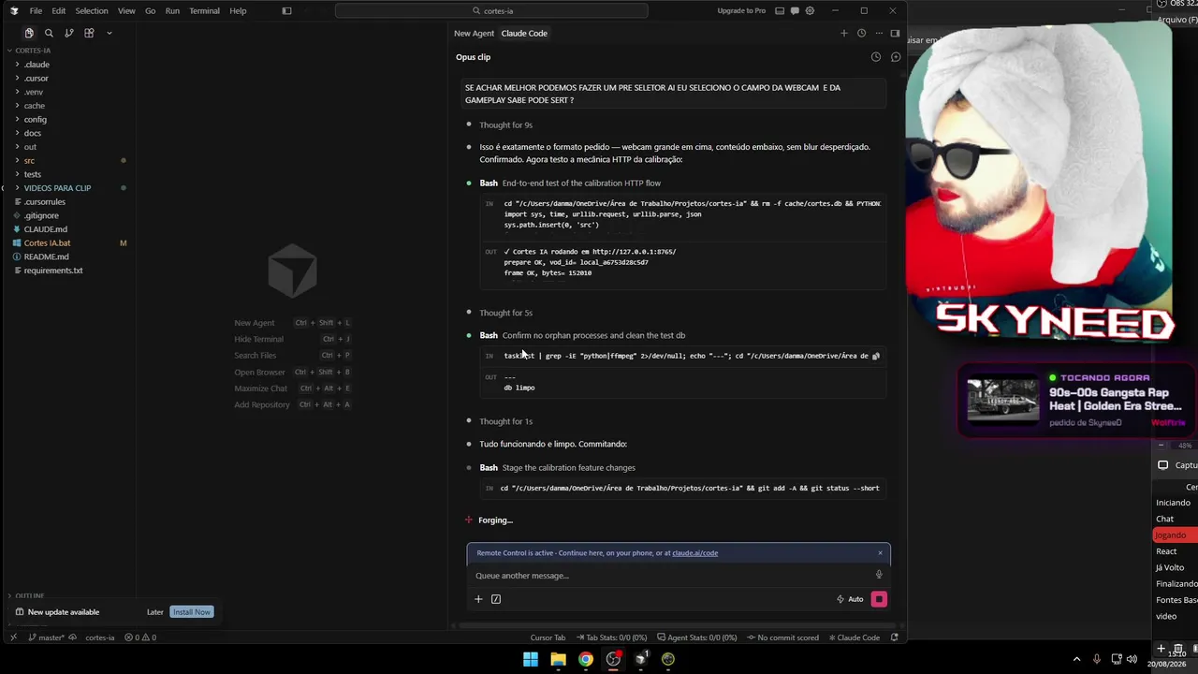Viewport: 1198px width, 674px height.
Task: Open the Selection menu
Action: [x=92, y=11]
